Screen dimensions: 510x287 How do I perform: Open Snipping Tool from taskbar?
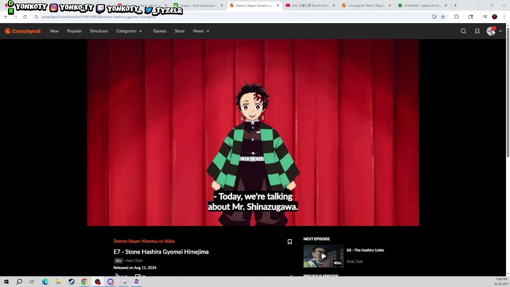click(x=124, y=282)
